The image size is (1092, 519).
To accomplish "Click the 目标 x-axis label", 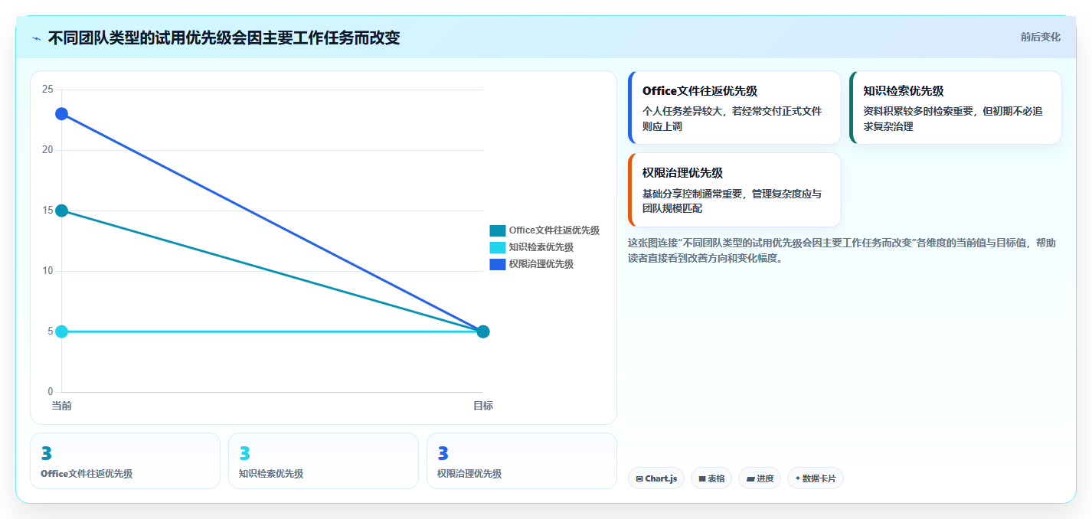I will click(x=483, y=406).
